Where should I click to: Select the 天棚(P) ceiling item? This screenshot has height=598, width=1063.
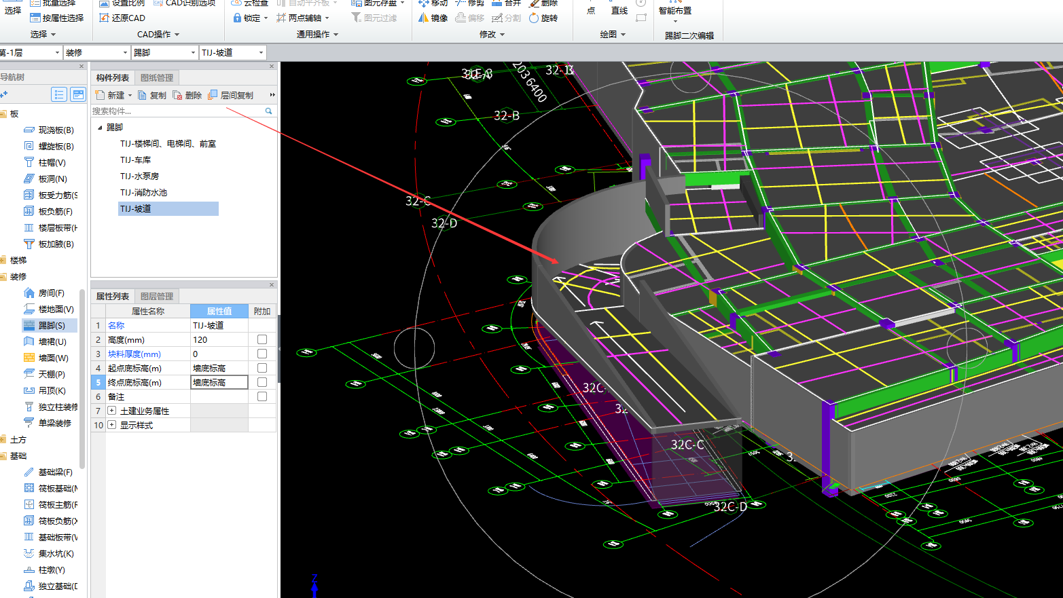[45, 374]
